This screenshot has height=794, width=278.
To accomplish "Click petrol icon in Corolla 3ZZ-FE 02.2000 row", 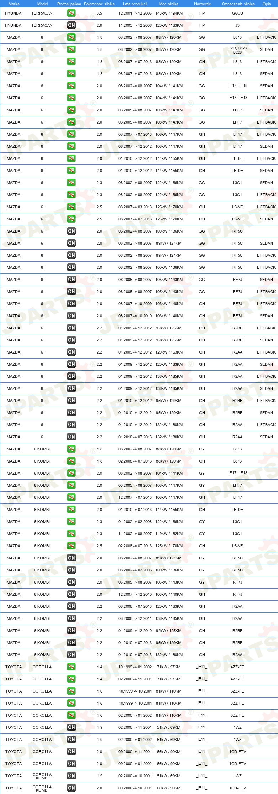I will pyautogui.click(x=71, y=715).
